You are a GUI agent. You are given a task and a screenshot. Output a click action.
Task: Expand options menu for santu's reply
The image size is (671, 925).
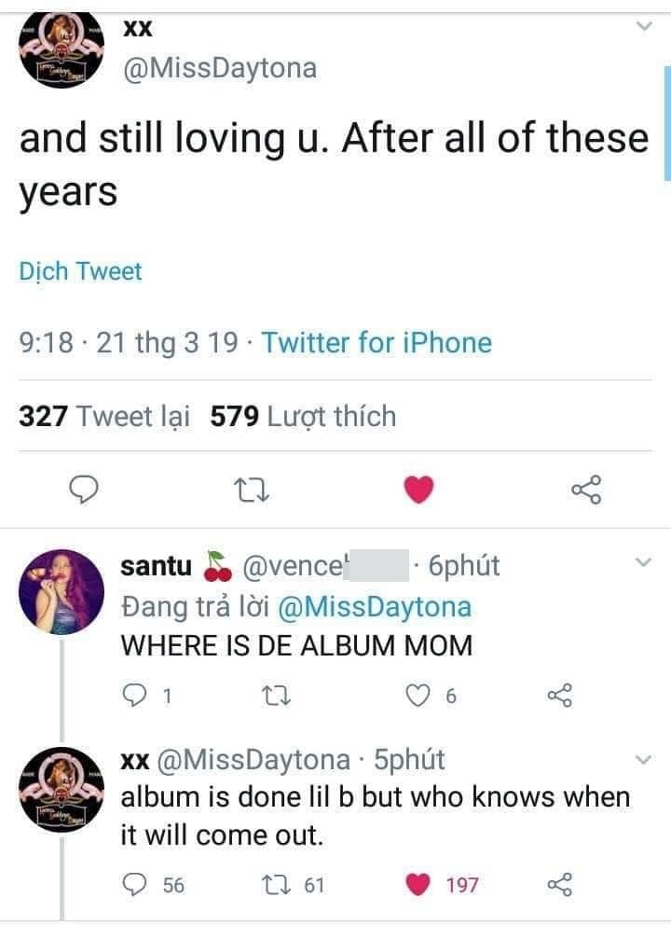[643, 563]
